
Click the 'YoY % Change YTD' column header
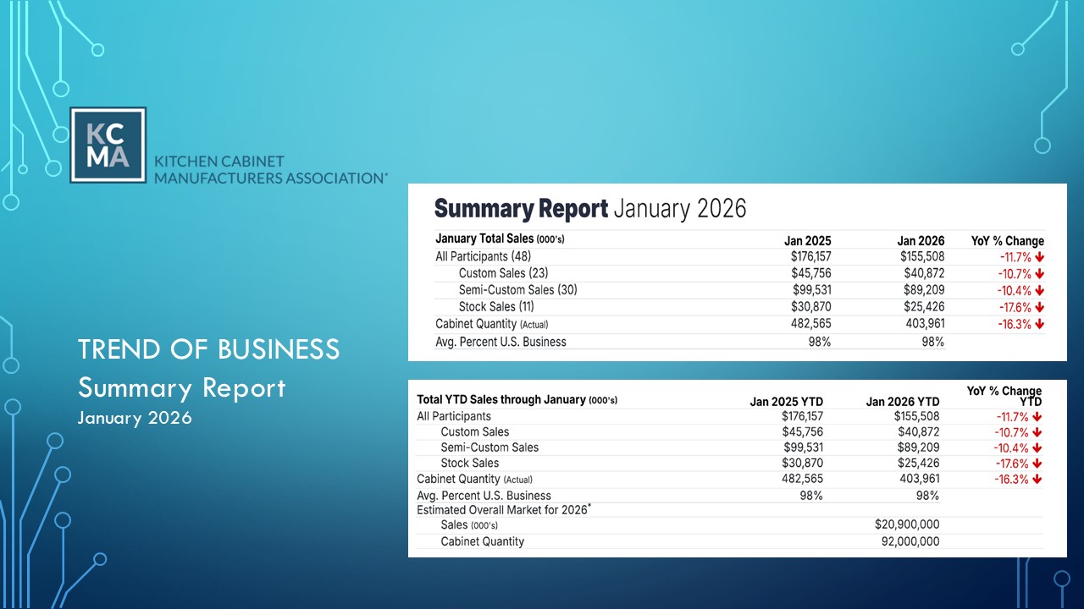click(1004, 396)
